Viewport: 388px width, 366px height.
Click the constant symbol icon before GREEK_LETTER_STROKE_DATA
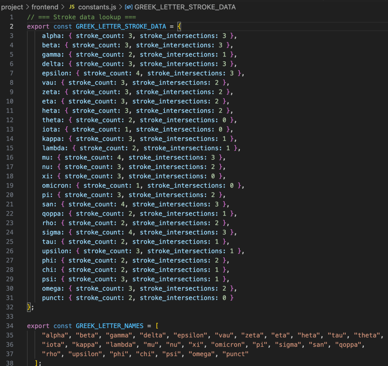pyautogui.click(x=128, y=7)
